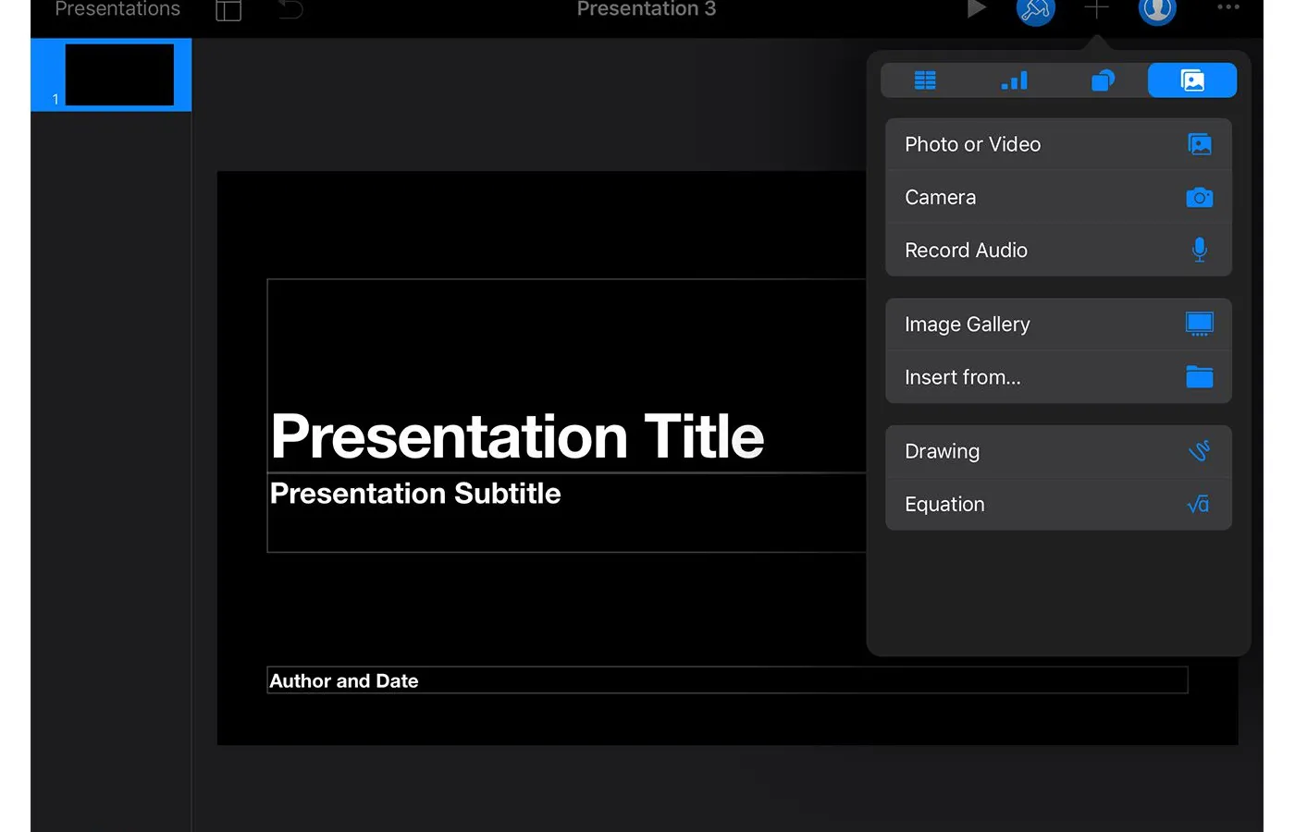1295x832 pixels.
Task: Open the More options ellipsis menu
Action: tap(1227, 9)
